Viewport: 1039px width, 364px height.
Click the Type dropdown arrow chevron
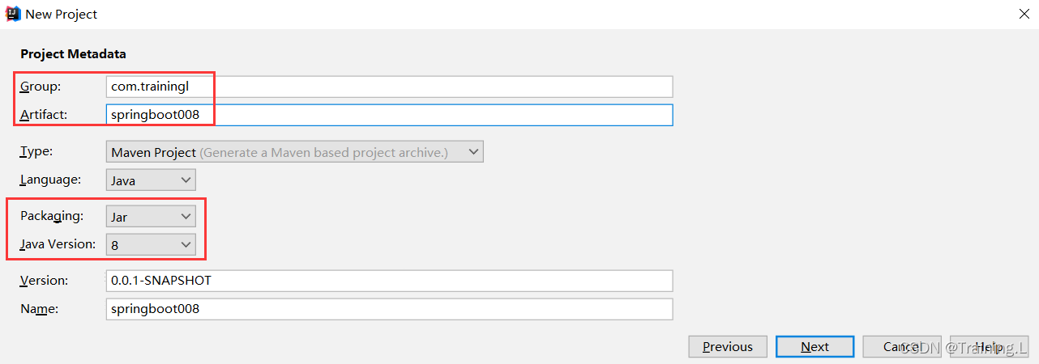click(x=474, y=152)
